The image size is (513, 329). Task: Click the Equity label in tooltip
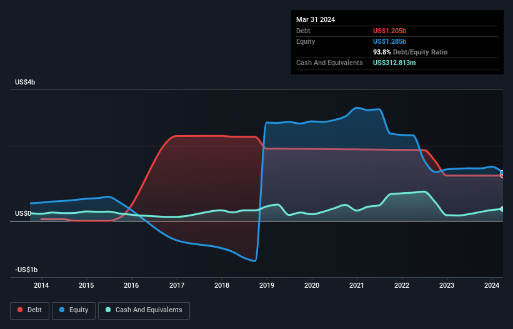[306, 41]
